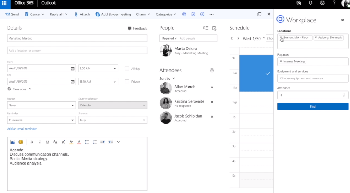Remove attendee Kristina Serovaite

pyautogui.click(x=212, y=102)
